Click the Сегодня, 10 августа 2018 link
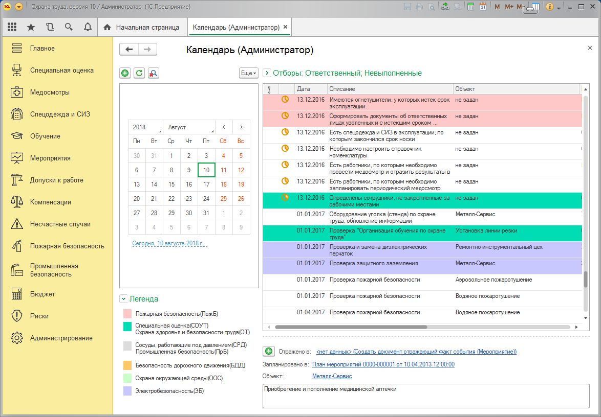This screenshot has height=417, width=601. pos(168,243)
